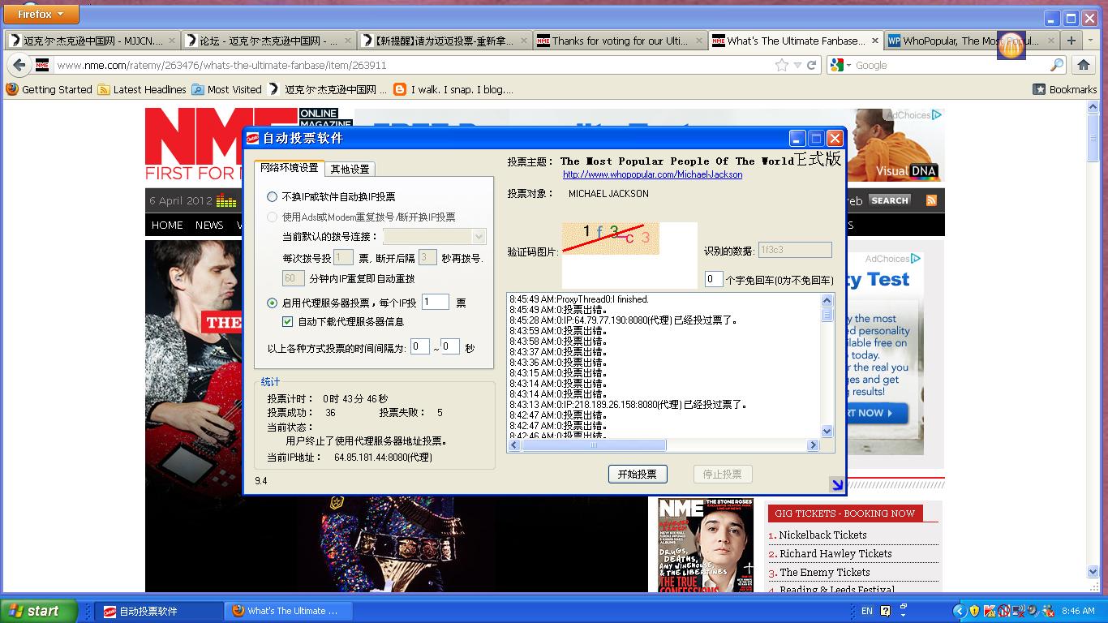Click the Firefox home icon
Image resolution: width=1108 pixels, height=623 pixels.
point(1084,65)
